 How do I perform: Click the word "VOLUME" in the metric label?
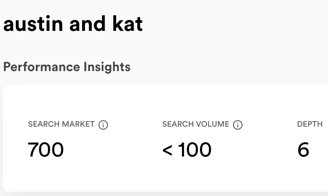[x=212, y=124]
